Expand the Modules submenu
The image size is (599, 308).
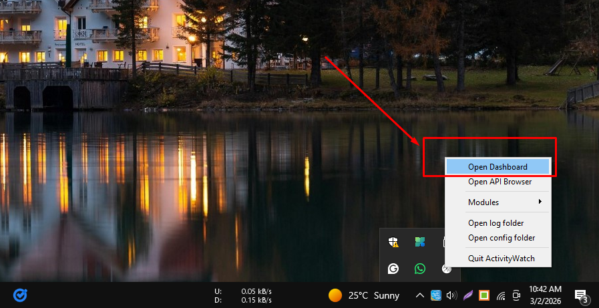(x=497, y=202)
